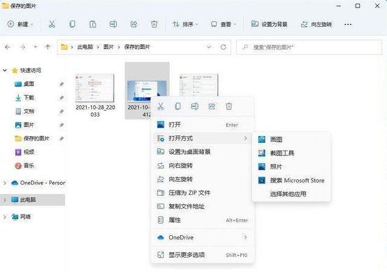Image resolution: width=387 pixels, height=274 pixels.
Task: Click 设置为背景 in the toolbar
Action: (269, 24)
